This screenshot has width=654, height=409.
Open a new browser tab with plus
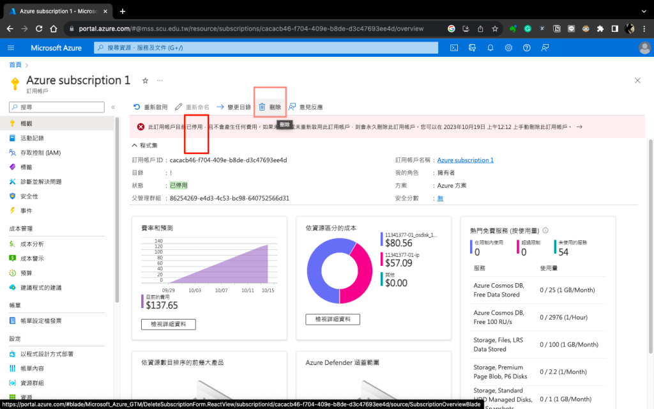122,12
